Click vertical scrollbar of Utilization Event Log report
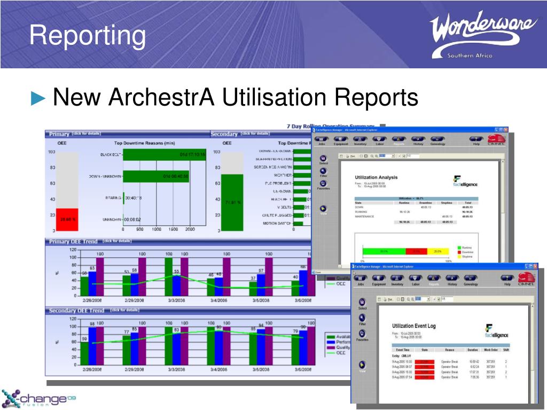This screenshot has height=410, width=547. 533,352
